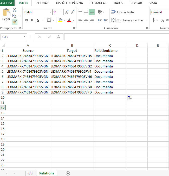Apply accounting number format dollar sign
This screenshot has width=169, height=176.
[x=154, y=20]
